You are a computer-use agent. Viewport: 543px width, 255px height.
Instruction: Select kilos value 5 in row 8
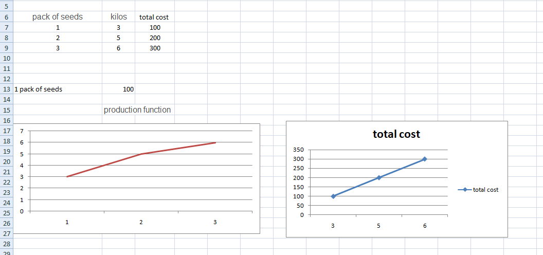click(x=119, y=38)
